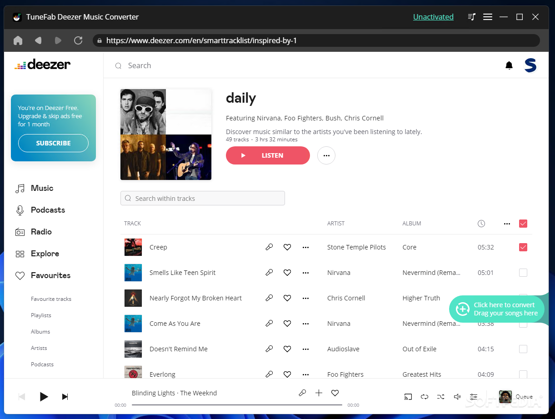
Task: Open more options for Everlong
Action: tap(305, 374)
